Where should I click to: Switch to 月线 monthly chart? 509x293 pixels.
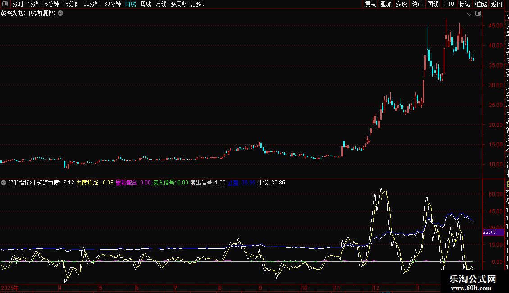pos(161,4)
